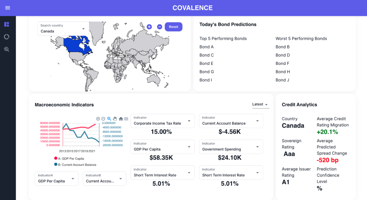Click the A1 average issuer rating
The image size is (367, 200).
coord(286,182)
